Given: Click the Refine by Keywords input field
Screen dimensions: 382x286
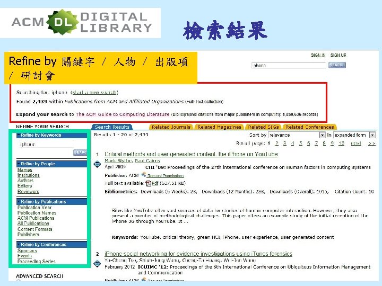Looking at the screenshot, I should [46, 144].
